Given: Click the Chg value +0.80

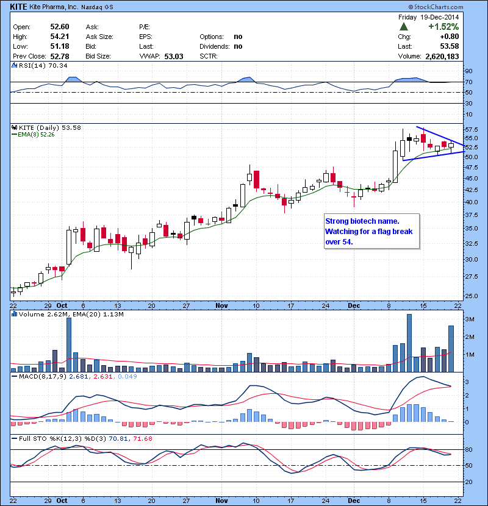Looking at the screenshot, I should click(x=449, y=37).
